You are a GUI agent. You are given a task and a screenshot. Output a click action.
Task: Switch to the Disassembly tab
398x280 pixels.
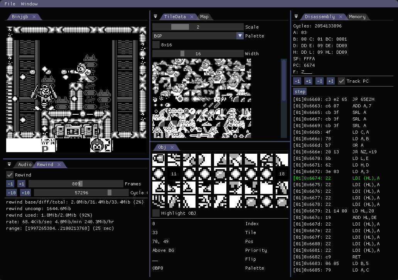[320, 17]
